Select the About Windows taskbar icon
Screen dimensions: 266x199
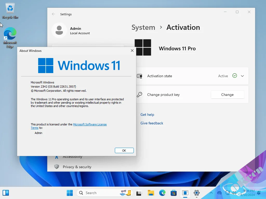coord(185,193)
